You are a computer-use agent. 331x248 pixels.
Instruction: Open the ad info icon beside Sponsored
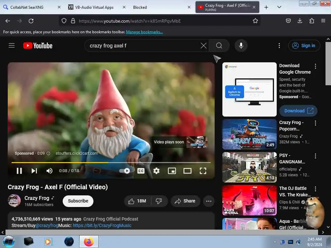point(48,153)
